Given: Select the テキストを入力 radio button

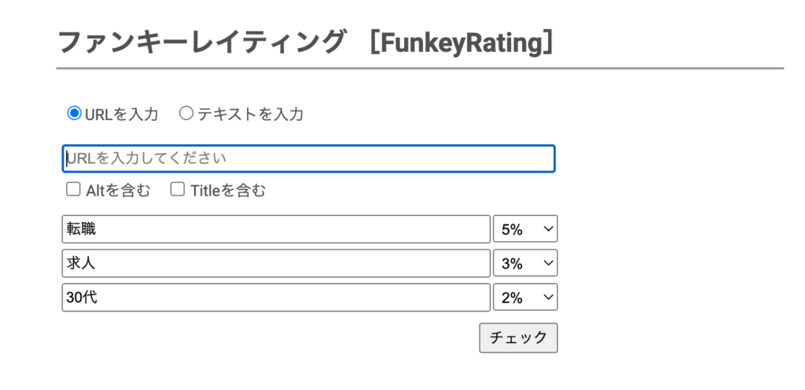Looking at the screenshot, I should click(x=186, y=114).
